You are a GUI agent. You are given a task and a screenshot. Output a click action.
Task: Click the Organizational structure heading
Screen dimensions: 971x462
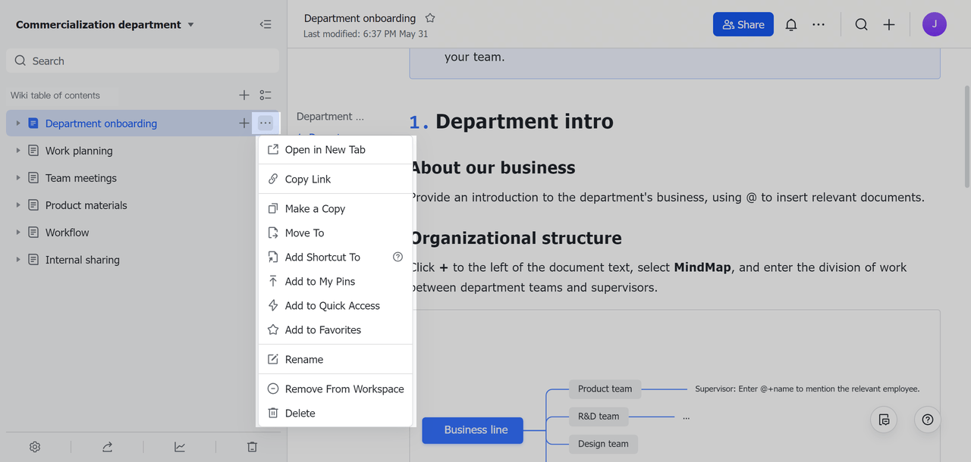point(516,238)
